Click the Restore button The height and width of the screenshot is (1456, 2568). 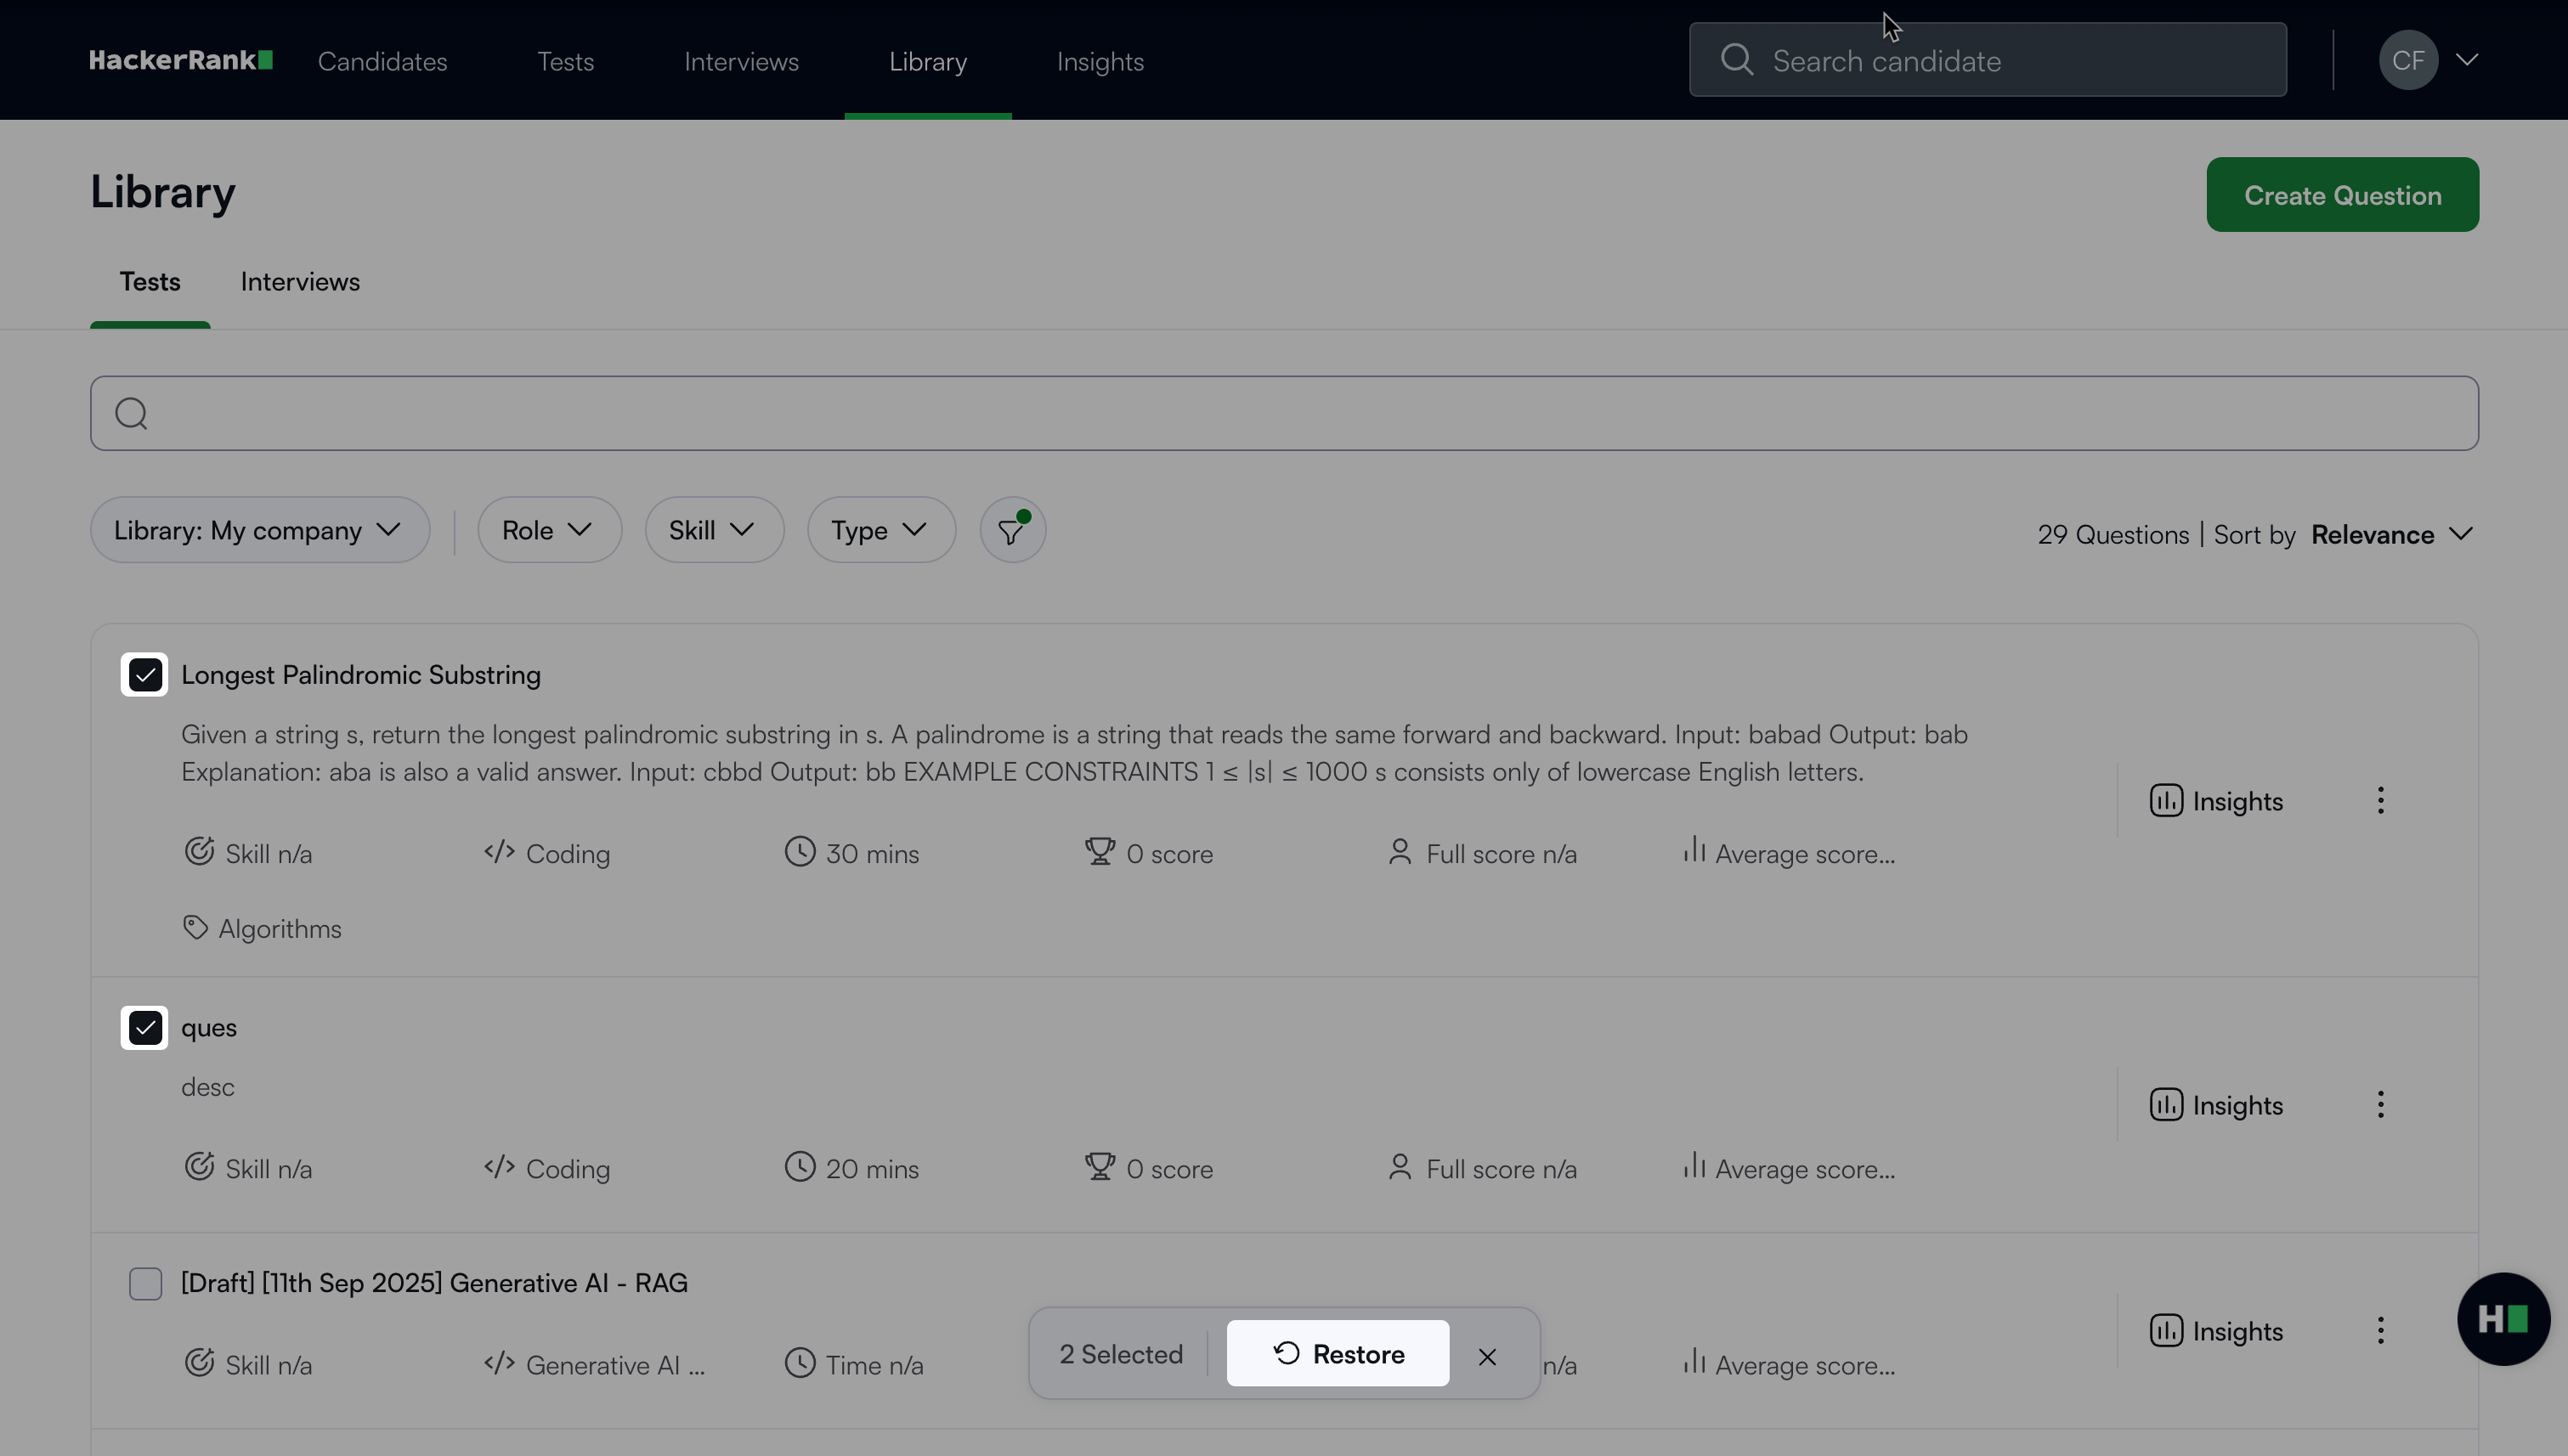(1338, 1354)
